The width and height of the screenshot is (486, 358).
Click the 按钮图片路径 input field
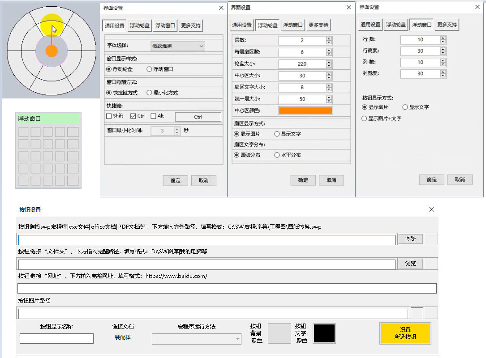point(213,314)
